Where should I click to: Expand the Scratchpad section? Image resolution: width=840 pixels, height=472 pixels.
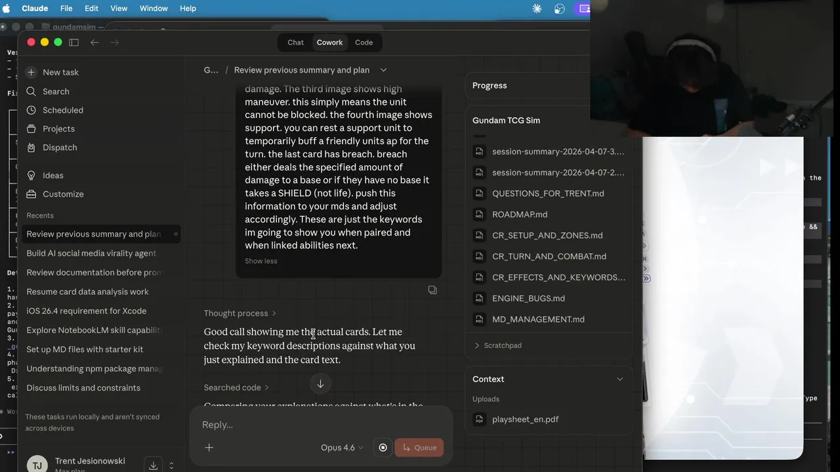(x=497, y=345)
